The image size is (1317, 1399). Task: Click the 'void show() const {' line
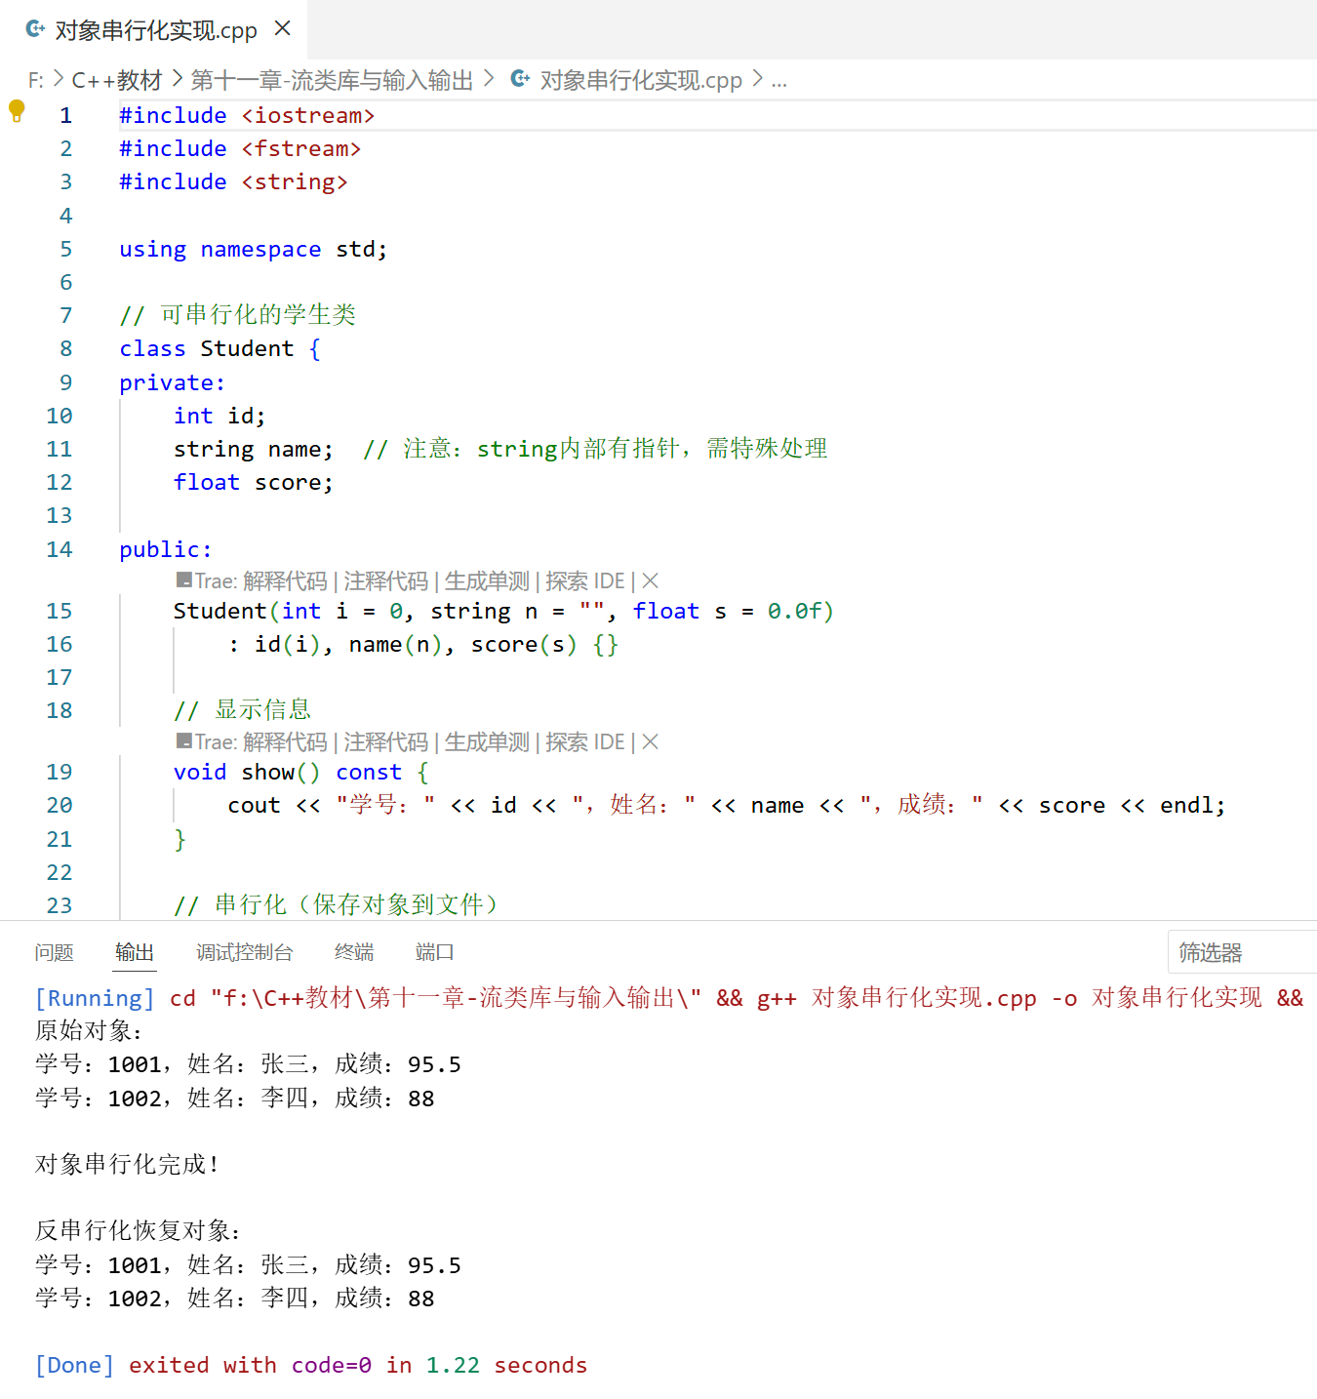point(300,772)
